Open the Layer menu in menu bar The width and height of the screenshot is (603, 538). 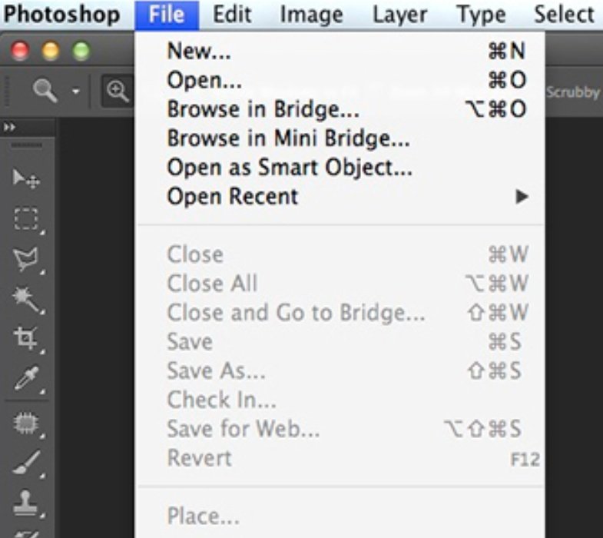coord(399,14)
